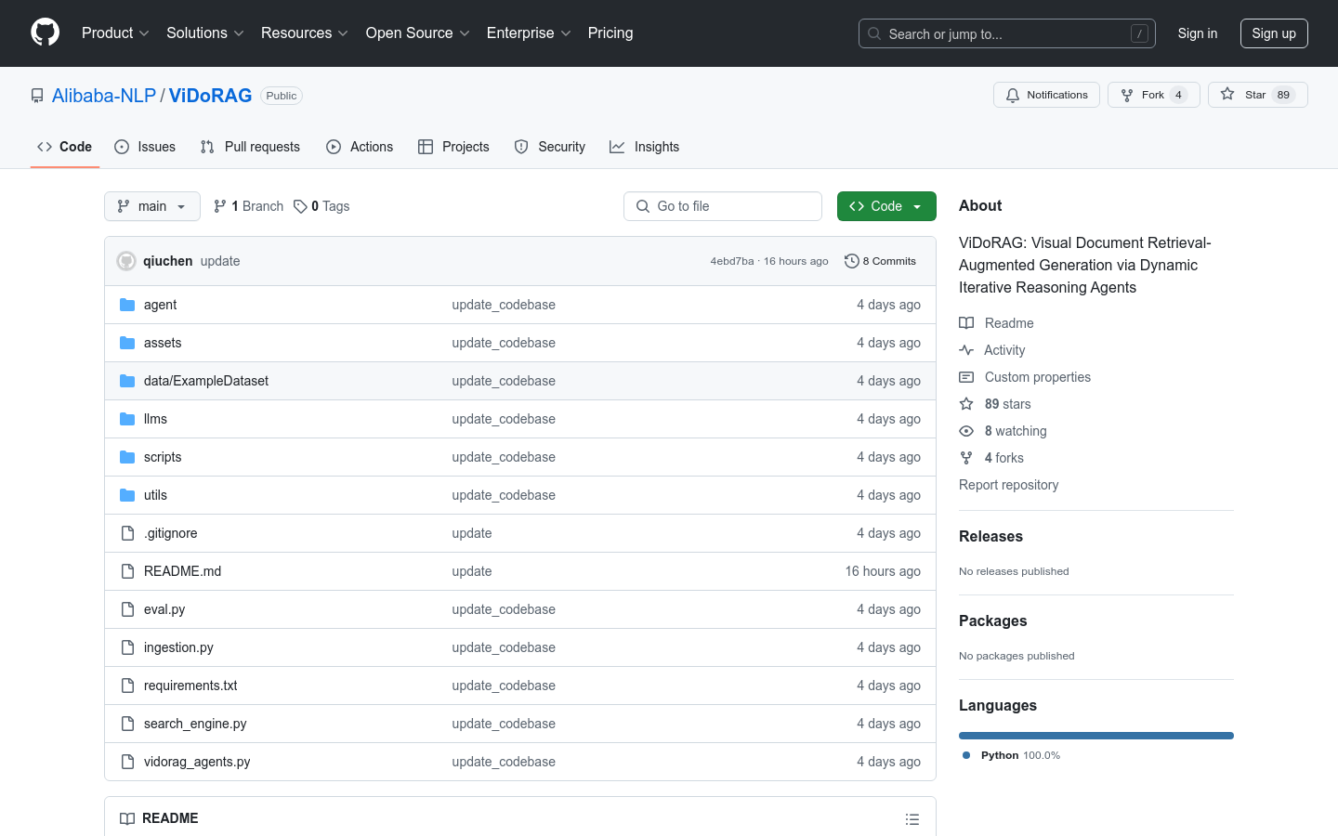Click the eval.py file icon
Viewport: 1338px width, 836px height.
[127, 609]
